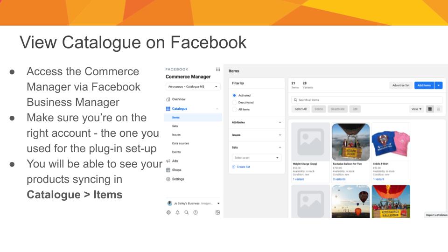
Task: Go to Overview in the sidebar
Action: coord(179,99)
